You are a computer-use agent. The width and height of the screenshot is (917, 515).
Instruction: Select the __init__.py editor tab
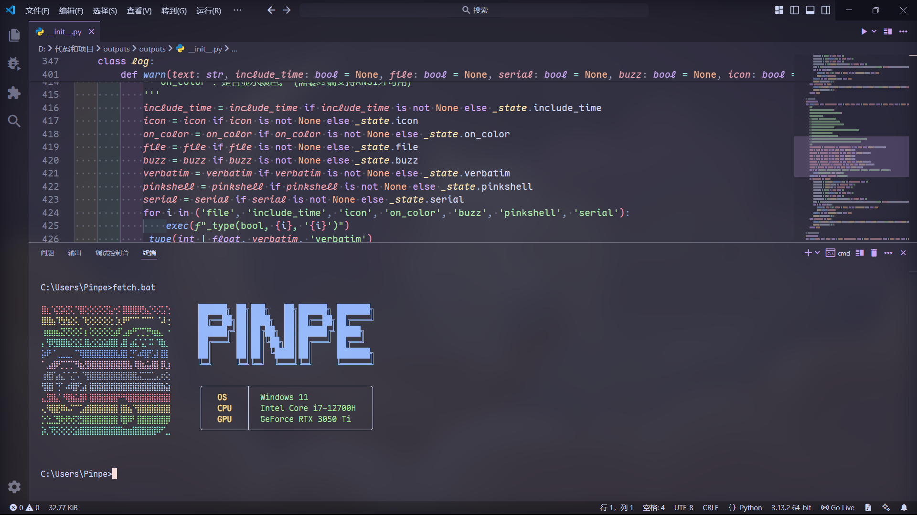pyautogui.click(x=64, y=31)
